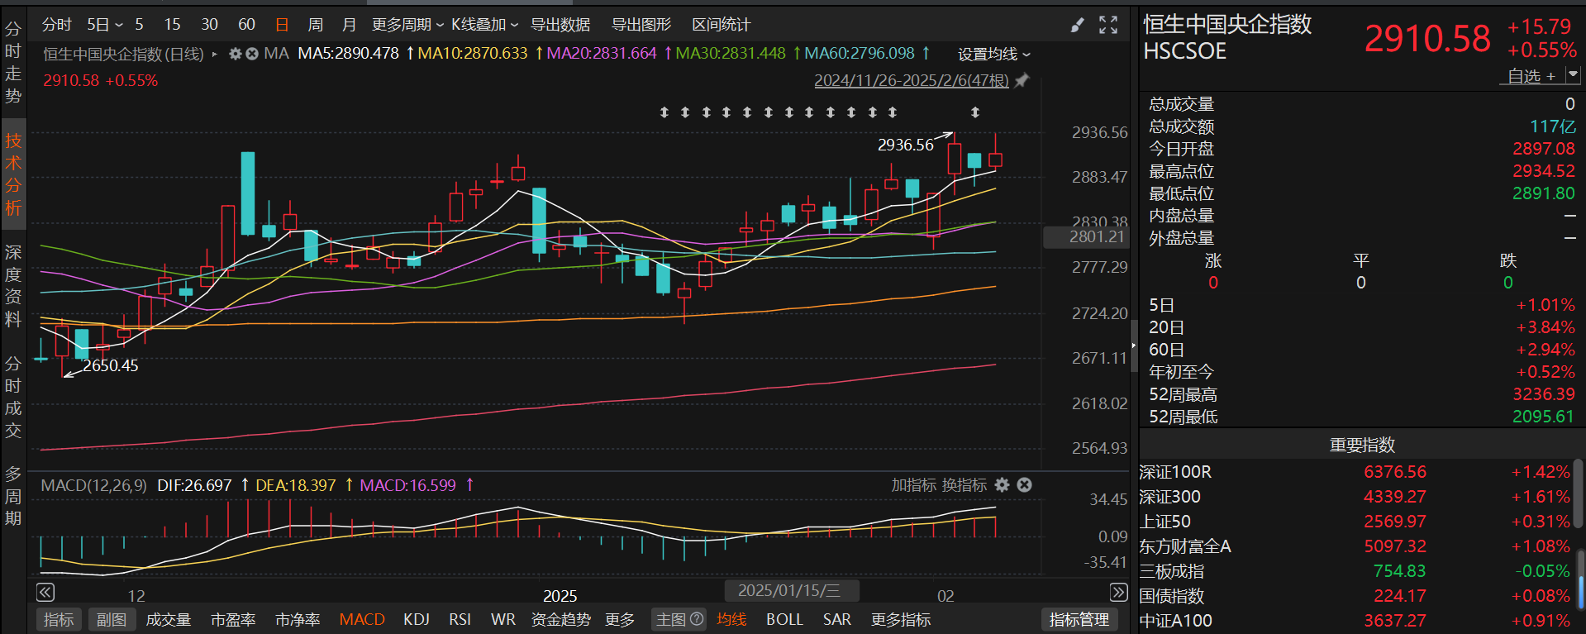The image size is (1586, 634).
Task: Jump to latest data with right scroll arrow
Action: coord(1118,592)
